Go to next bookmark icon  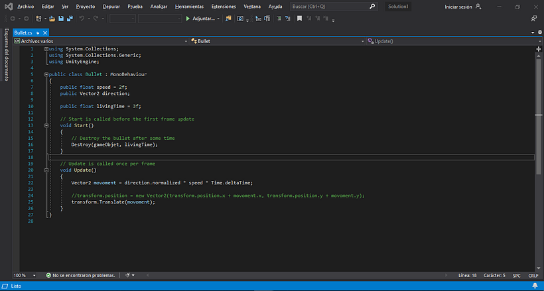click(318, 19)
